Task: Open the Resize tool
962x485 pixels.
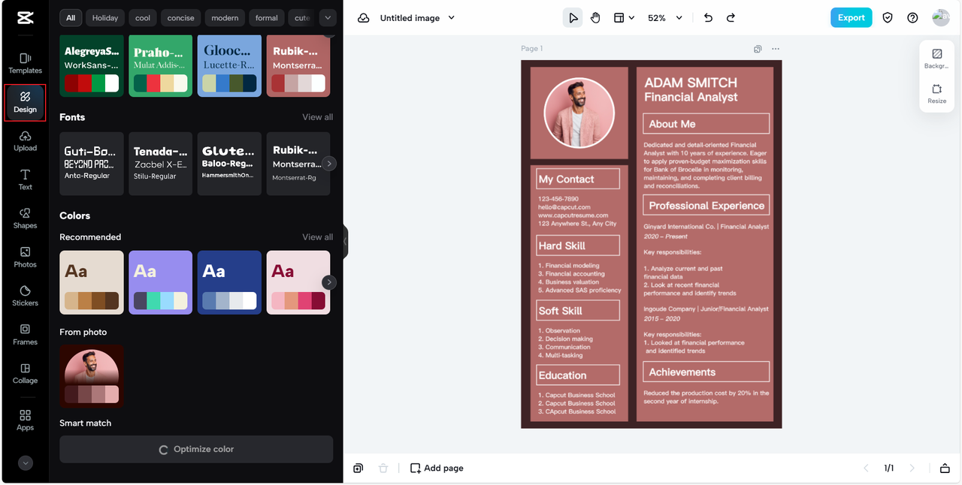Action: [x=936, y=94]
